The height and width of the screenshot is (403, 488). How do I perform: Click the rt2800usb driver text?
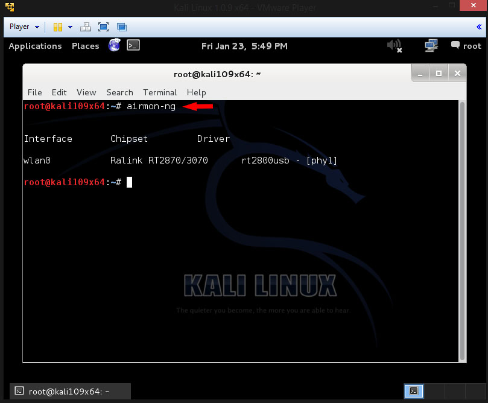click(x=265, y=160)
